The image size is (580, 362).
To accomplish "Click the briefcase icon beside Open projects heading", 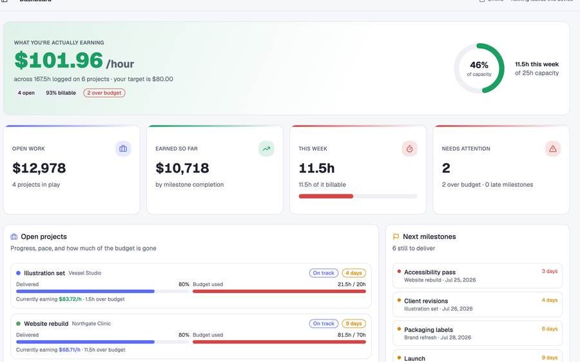I will [x=14, y=236].
